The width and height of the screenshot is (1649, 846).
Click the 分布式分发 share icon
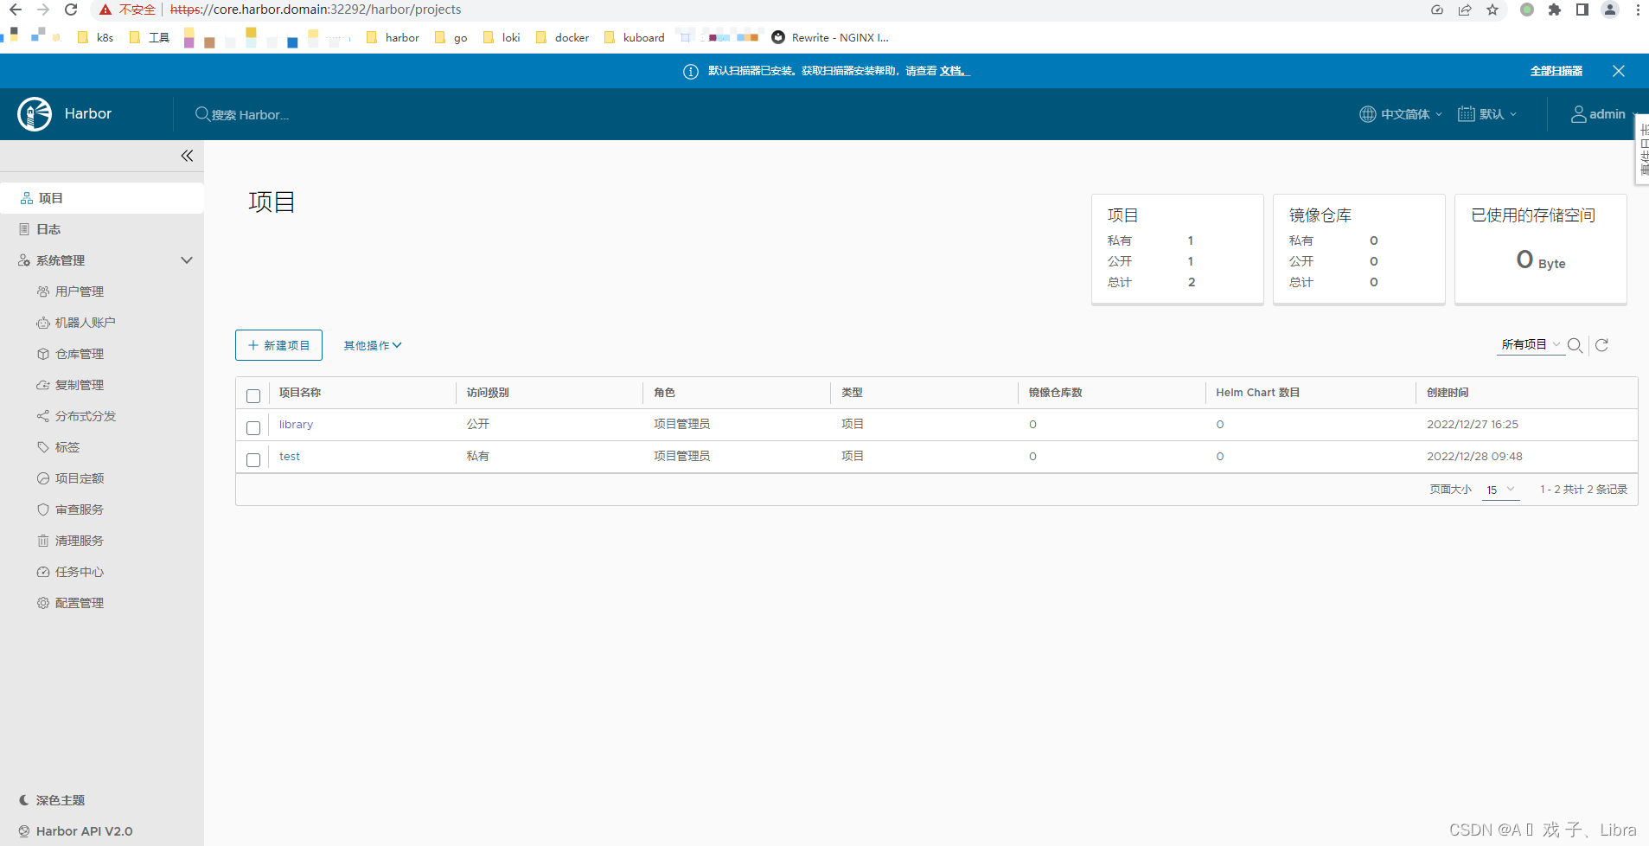[43, 416]
